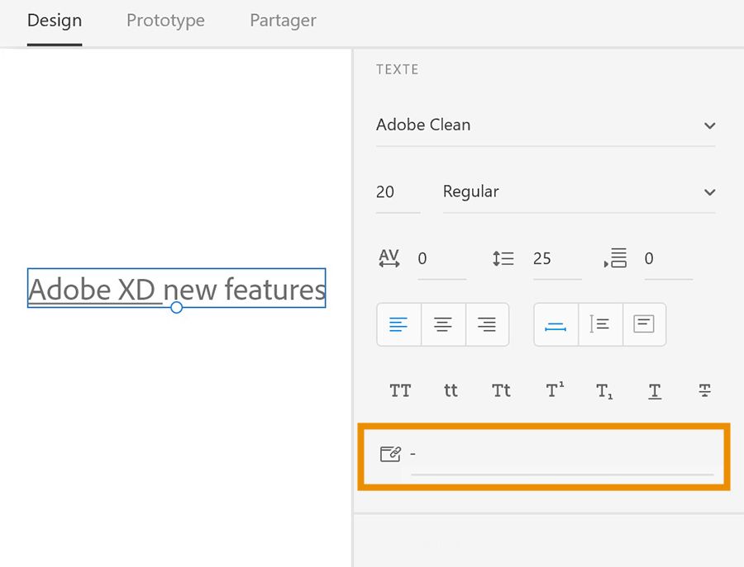Apply subscript text formatting
Viewport: 744px width, 567px height.
604,392
